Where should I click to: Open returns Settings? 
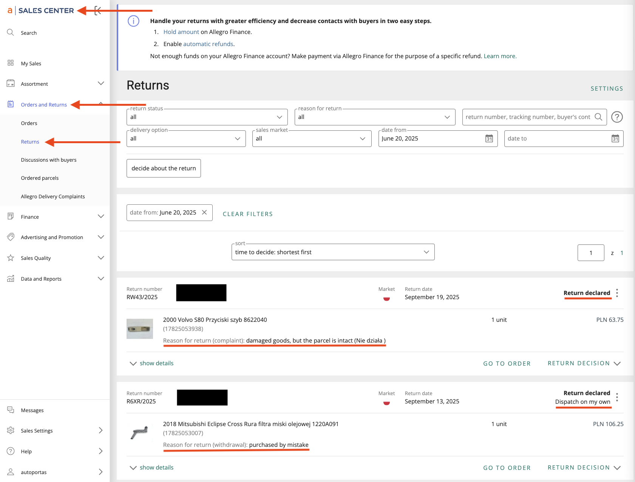607,89
